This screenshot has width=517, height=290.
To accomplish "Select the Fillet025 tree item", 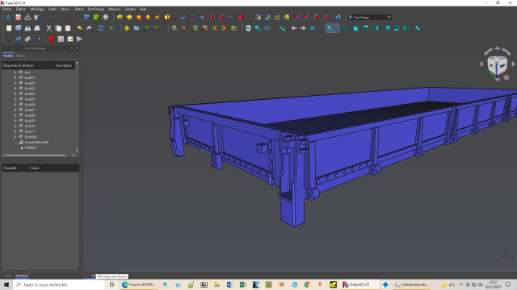I will (x=31, y=147).
